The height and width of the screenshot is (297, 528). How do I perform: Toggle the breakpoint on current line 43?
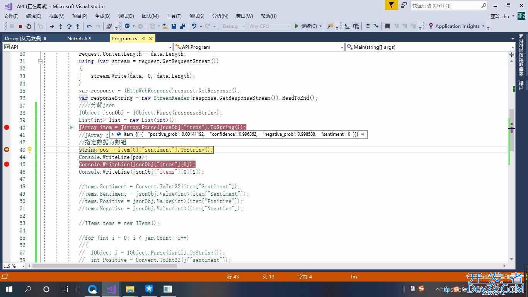7,150
